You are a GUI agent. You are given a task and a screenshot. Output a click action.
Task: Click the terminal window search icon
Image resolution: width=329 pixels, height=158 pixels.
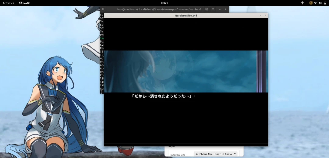103,9
